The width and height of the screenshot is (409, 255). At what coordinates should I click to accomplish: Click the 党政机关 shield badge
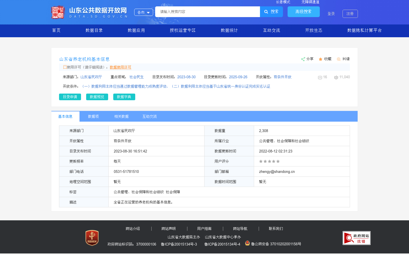pos(92,238)
